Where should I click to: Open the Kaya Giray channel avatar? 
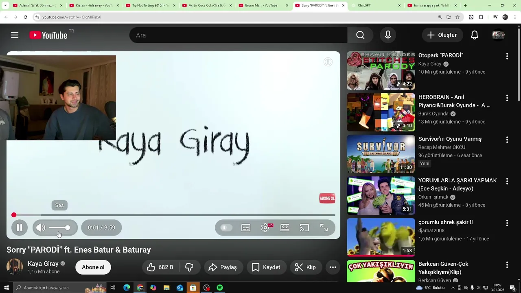(15, 267)
